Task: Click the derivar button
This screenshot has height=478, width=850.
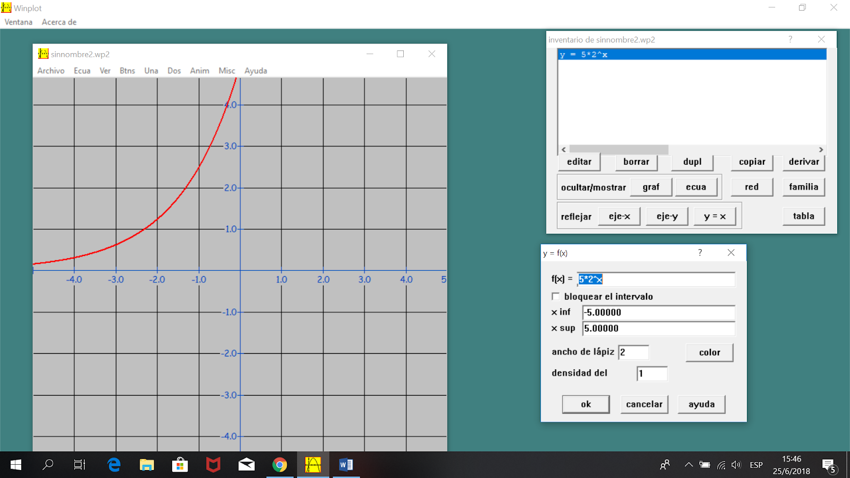Action: [x=804, y=162]
